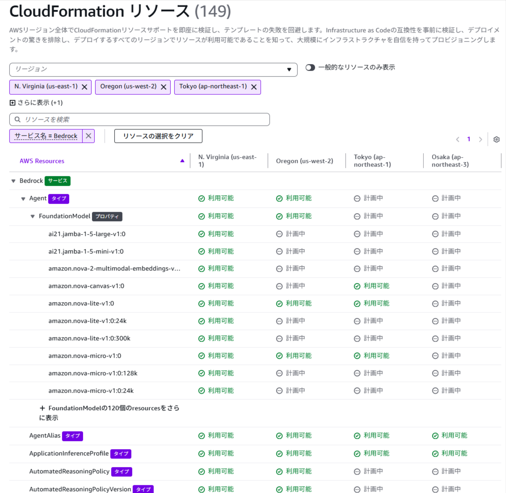Click the Osaka (ap-northeast-3) column header
Image resolution: width=506 pixels, height=493 pixels.
click(x=450, y=161)
